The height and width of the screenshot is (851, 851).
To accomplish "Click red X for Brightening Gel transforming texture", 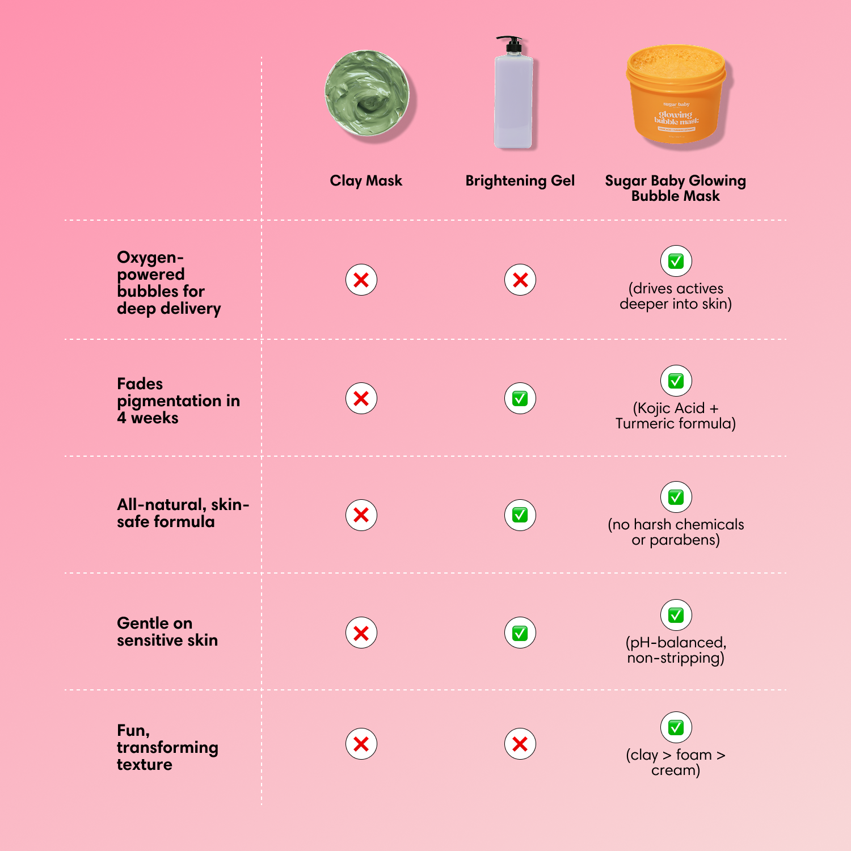I will point(520,744).
